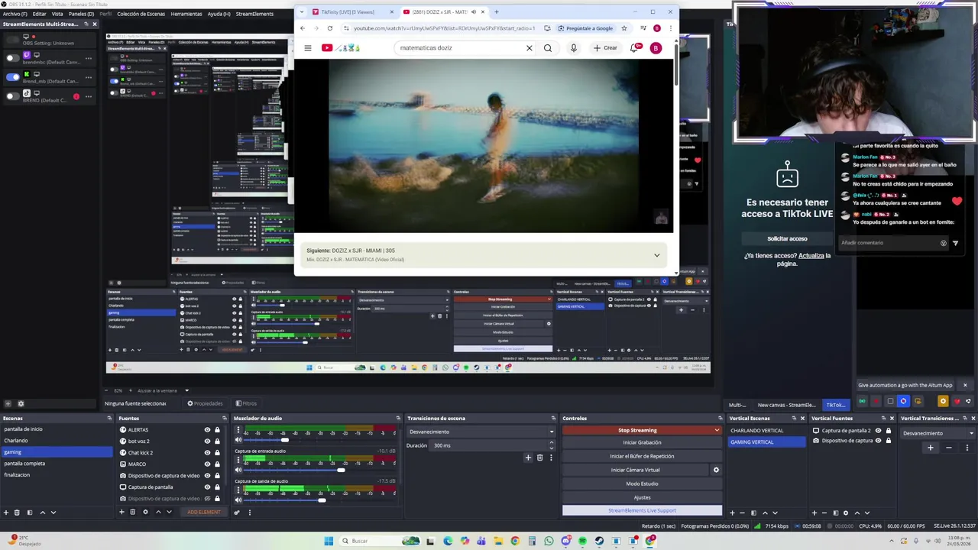Open Ajustes button in Controles
The image size is (978, 550).
(x=642, y=497)
